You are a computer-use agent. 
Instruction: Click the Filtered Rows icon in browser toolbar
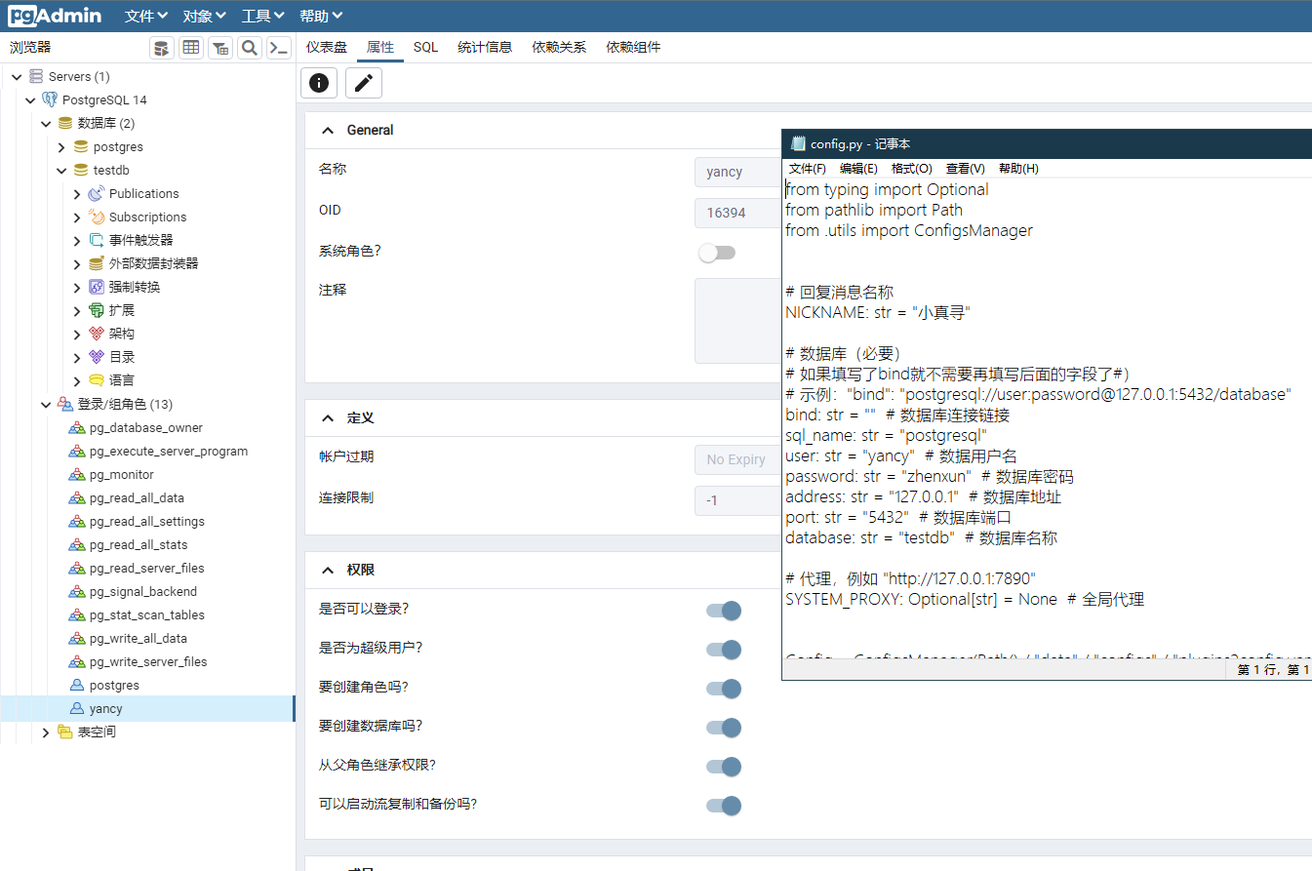tap(220, 48)
